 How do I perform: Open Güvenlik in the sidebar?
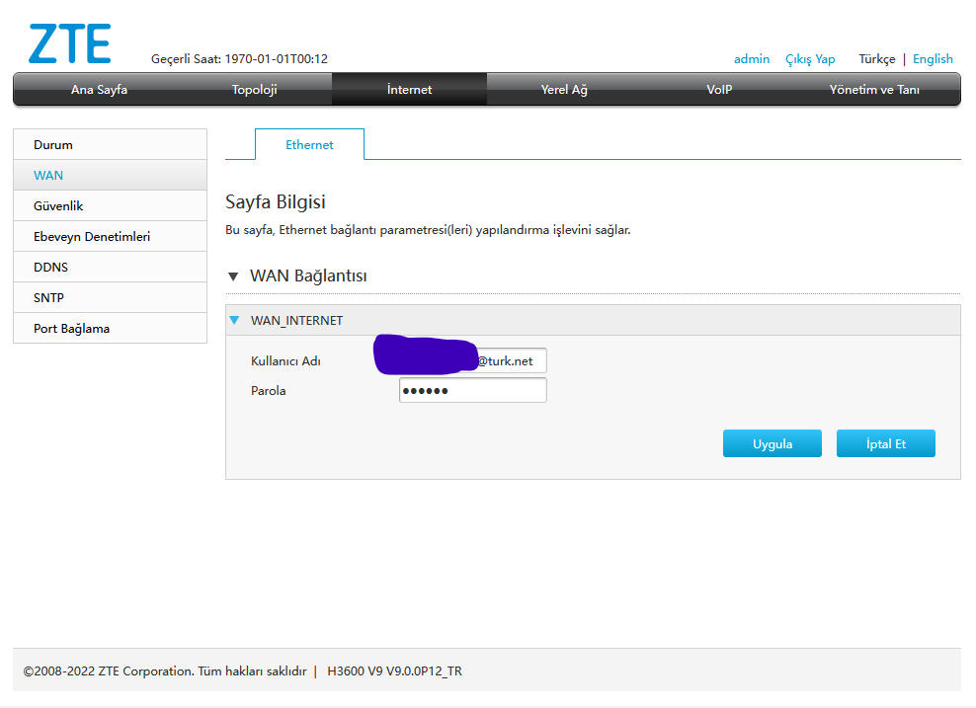[111, 205]
